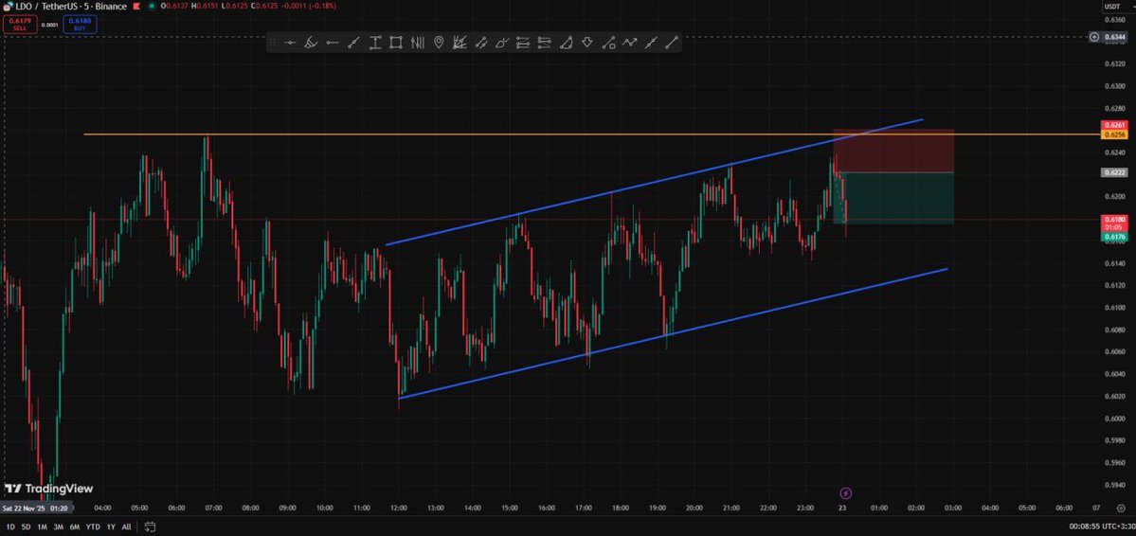
Task: Set time range to YTD
Action: click(93, 527)
